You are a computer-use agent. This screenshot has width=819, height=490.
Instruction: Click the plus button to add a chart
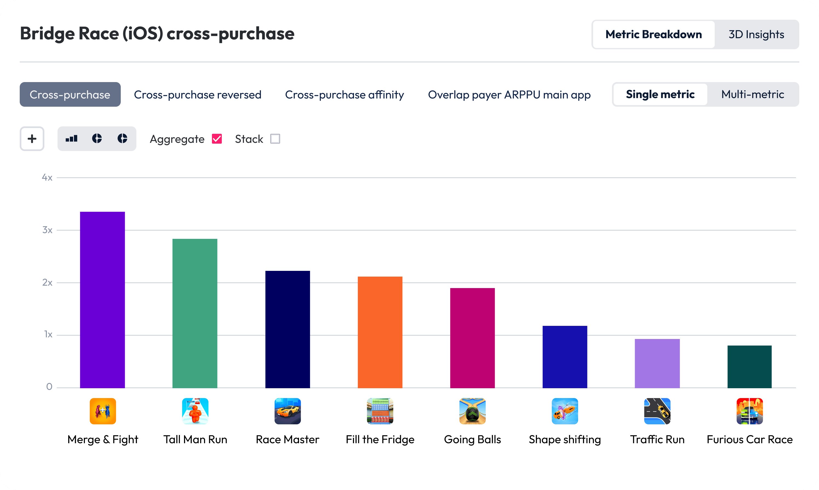click(32, 139)
